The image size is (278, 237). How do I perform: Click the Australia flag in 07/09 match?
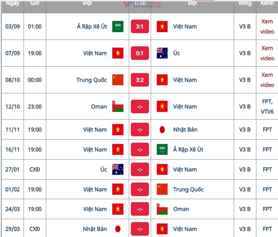click(162, 53)
